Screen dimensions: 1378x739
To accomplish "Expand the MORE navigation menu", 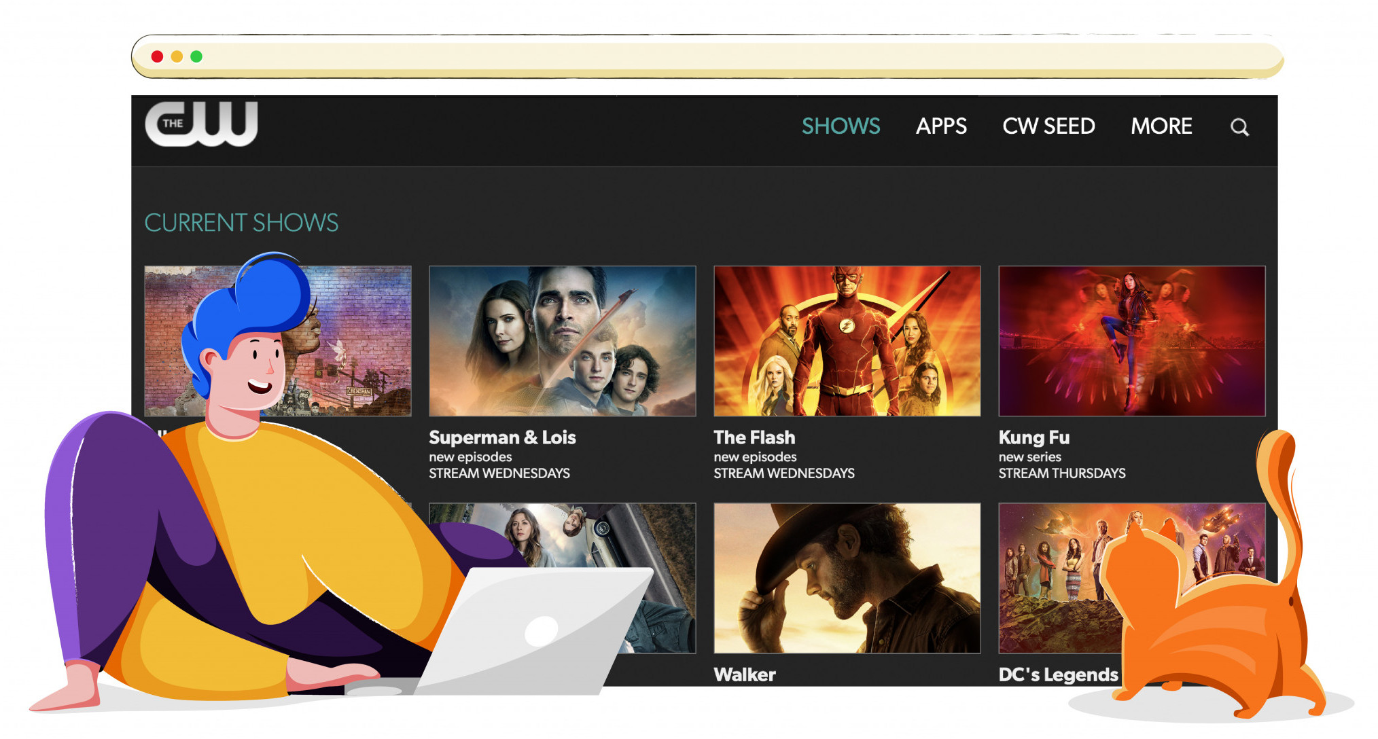I will coord(1161,126).
